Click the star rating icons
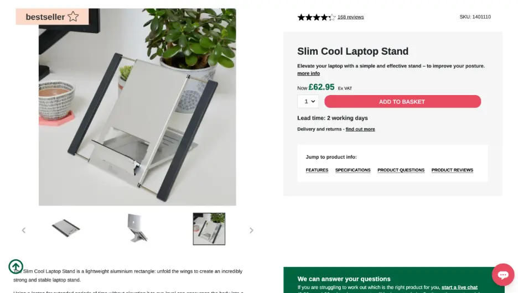The width and height of the screenshot is (518, 293). pyautogui.click(x=316, y=17)
